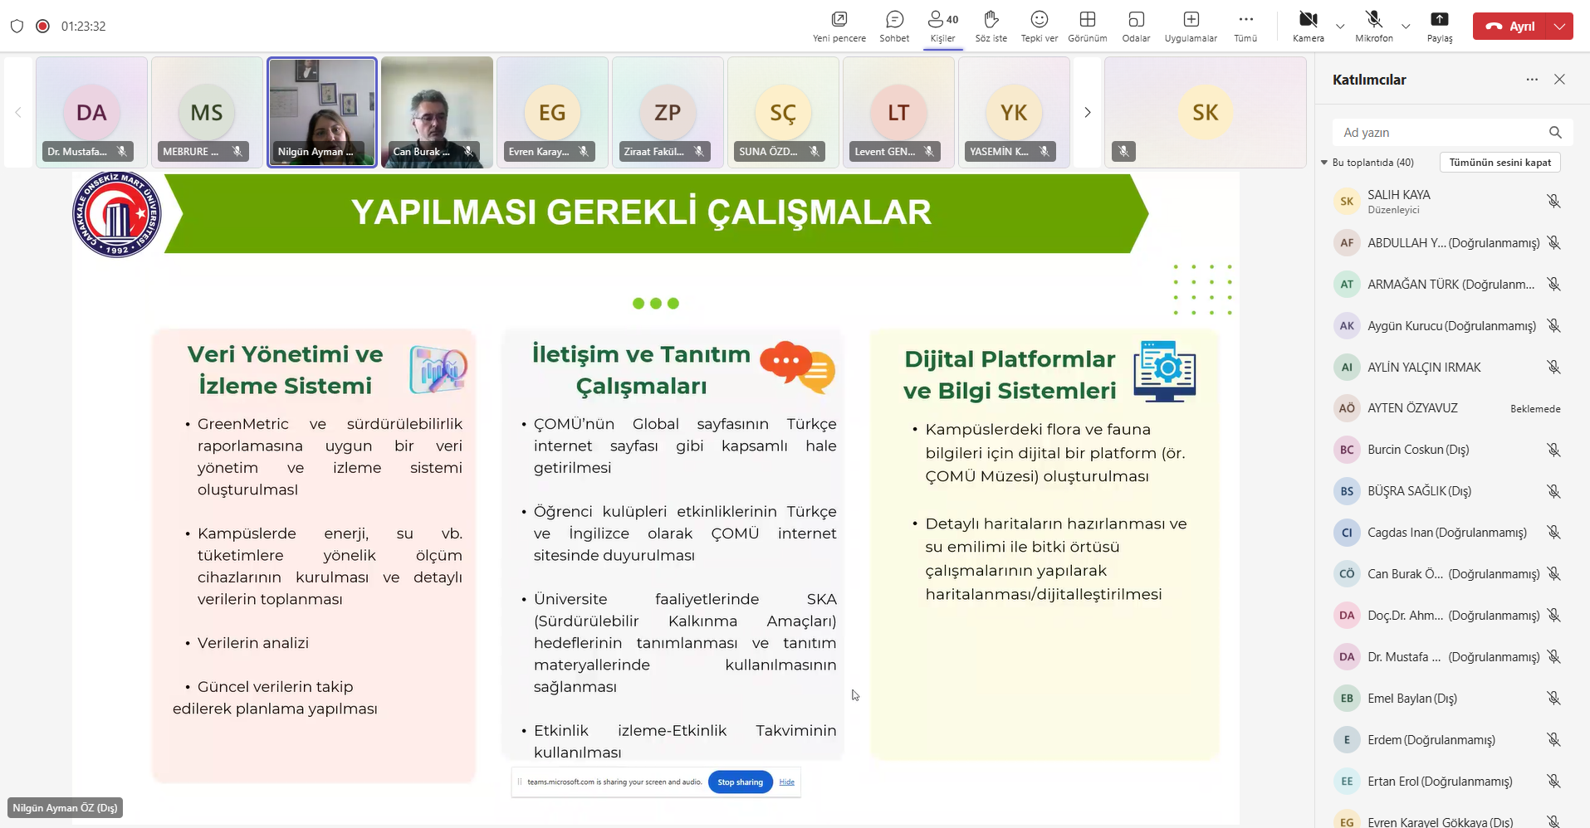The image size is (1590, 828).
Task: Collapse the Bu toplantıda participant list
Action: pos(1324,163)
